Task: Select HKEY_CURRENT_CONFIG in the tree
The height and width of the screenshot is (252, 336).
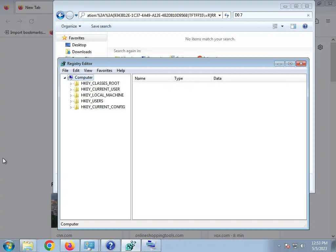Action: (103, 107)
